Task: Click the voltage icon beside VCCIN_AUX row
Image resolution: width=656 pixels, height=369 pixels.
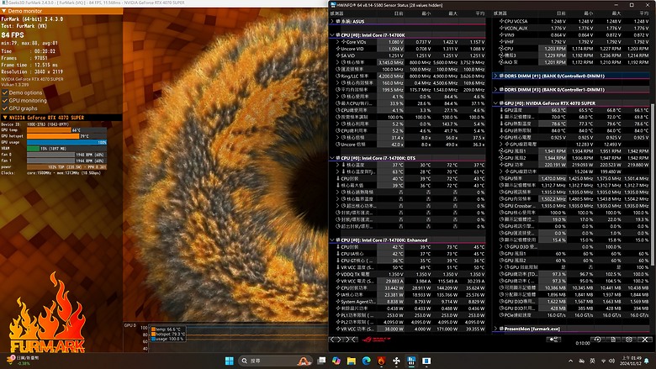Action: [501, 28]
